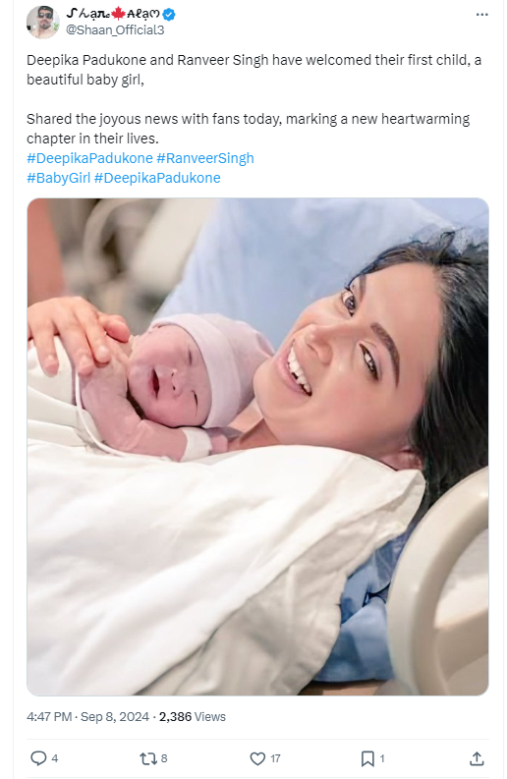Open the first #DeepikaPadukone hashtag
507x779 pixels.
click(x=89, y=158)
